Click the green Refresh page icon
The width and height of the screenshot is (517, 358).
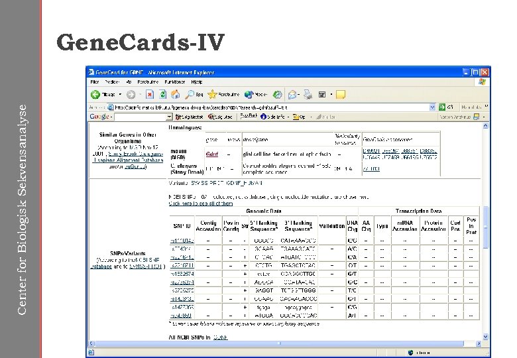click(162, 95)
